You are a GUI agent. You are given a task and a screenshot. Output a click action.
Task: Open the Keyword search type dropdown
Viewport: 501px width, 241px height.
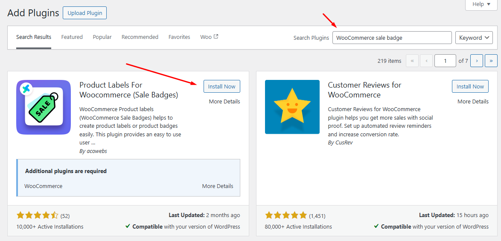(474, 38)
